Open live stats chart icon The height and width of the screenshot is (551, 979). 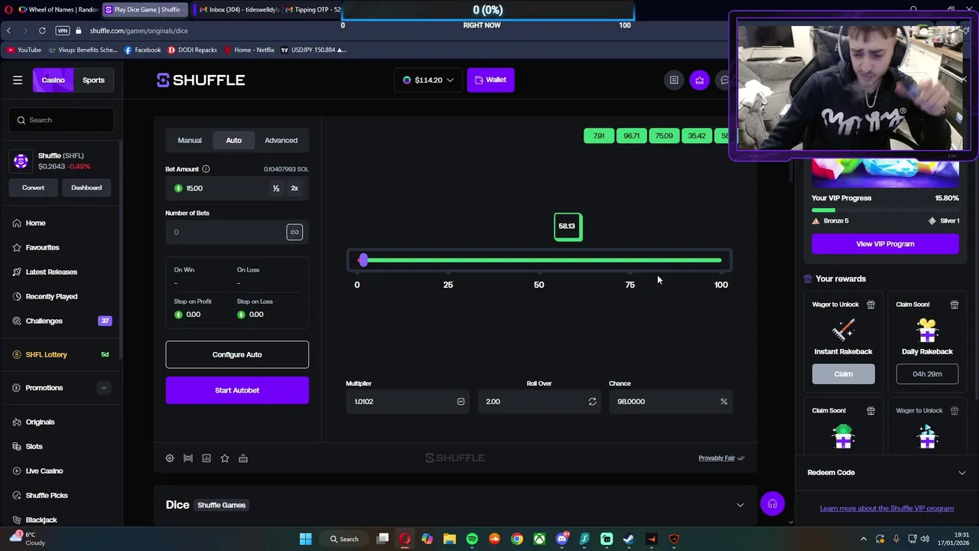[x=207, y=458]
